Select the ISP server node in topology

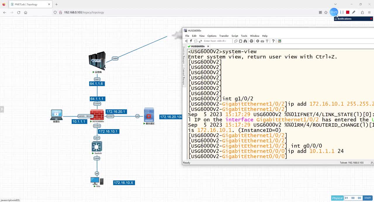97,61
